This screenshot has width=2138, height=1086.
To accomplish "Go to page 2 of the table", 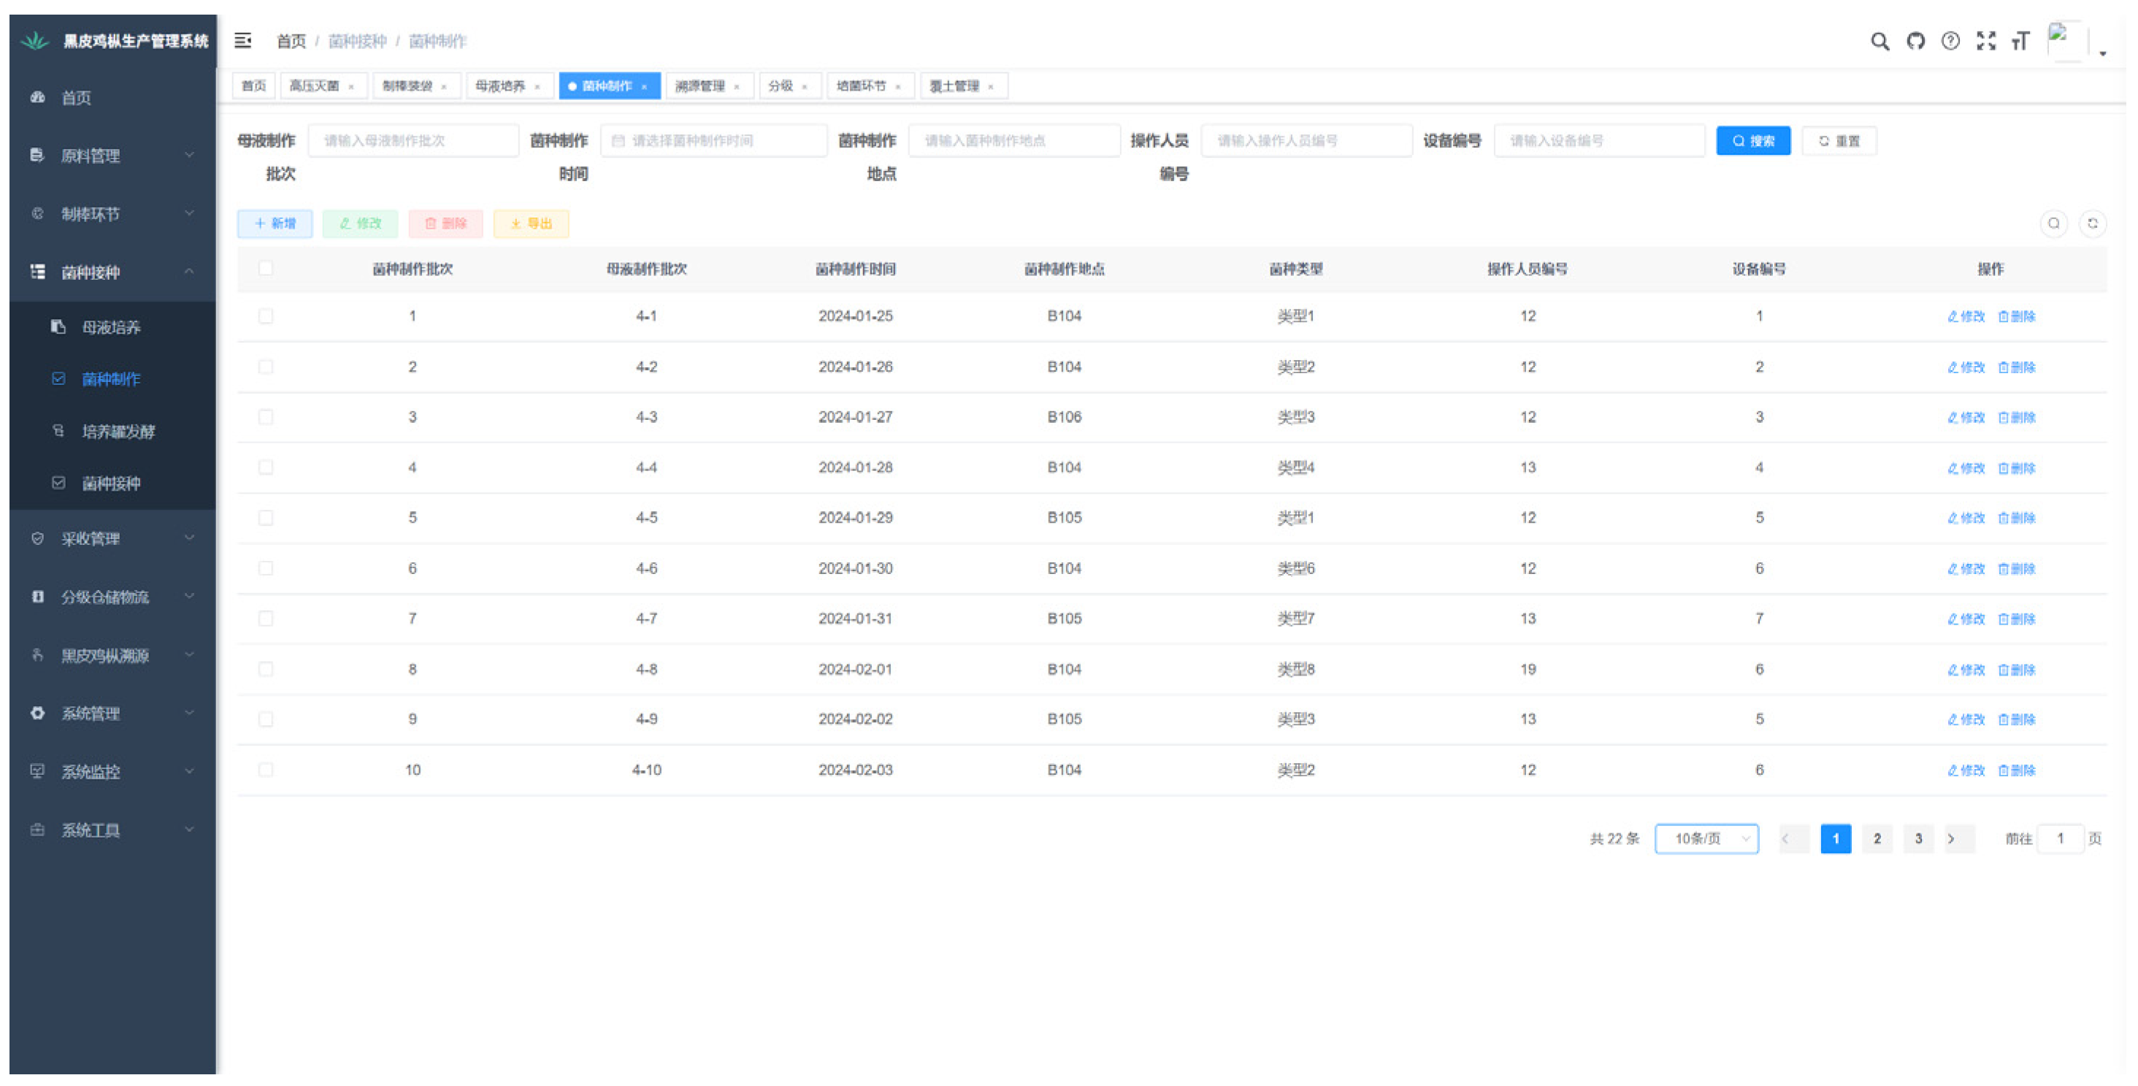I will click(x=1877, y=838).
